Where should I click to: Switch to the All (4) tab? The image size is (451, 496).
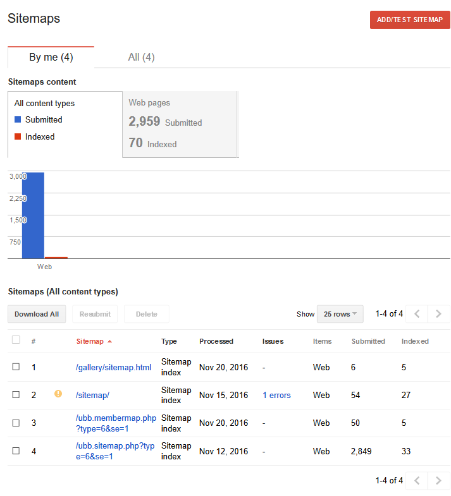[x=141, y=57]
